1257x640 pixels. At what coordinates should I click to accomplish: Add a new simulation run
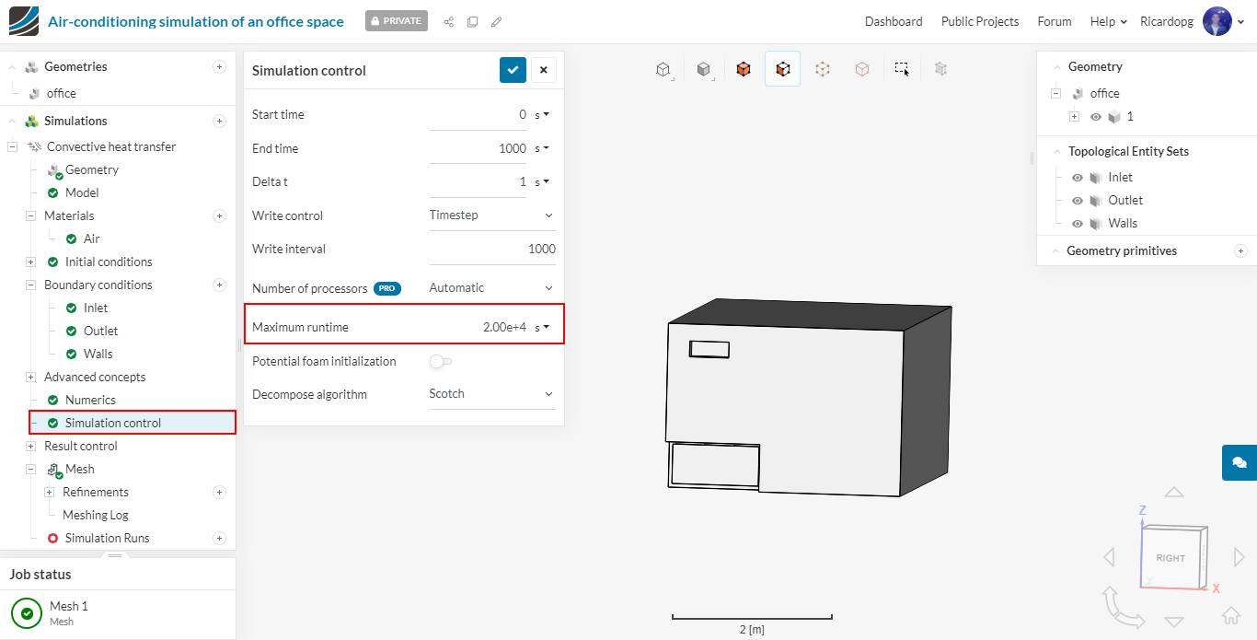click(x=219, y=538)
